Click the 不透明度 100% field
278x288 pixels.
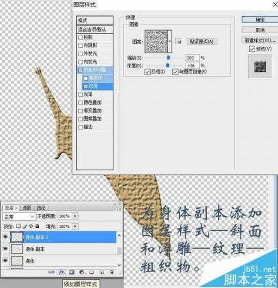point(65,216)
